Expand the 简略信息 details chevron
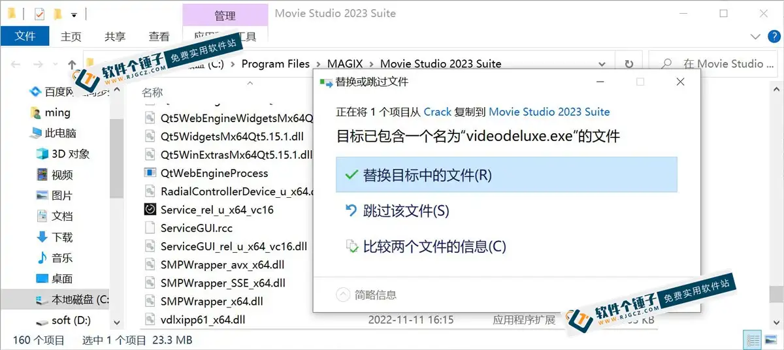Screen dimensions: 784x350 point(343,294)
